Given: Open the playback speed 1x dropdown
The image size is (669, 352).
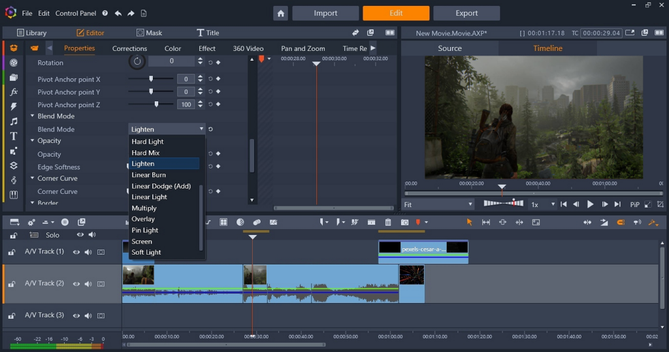Looking at the screenshot, I should coord(542,204).
